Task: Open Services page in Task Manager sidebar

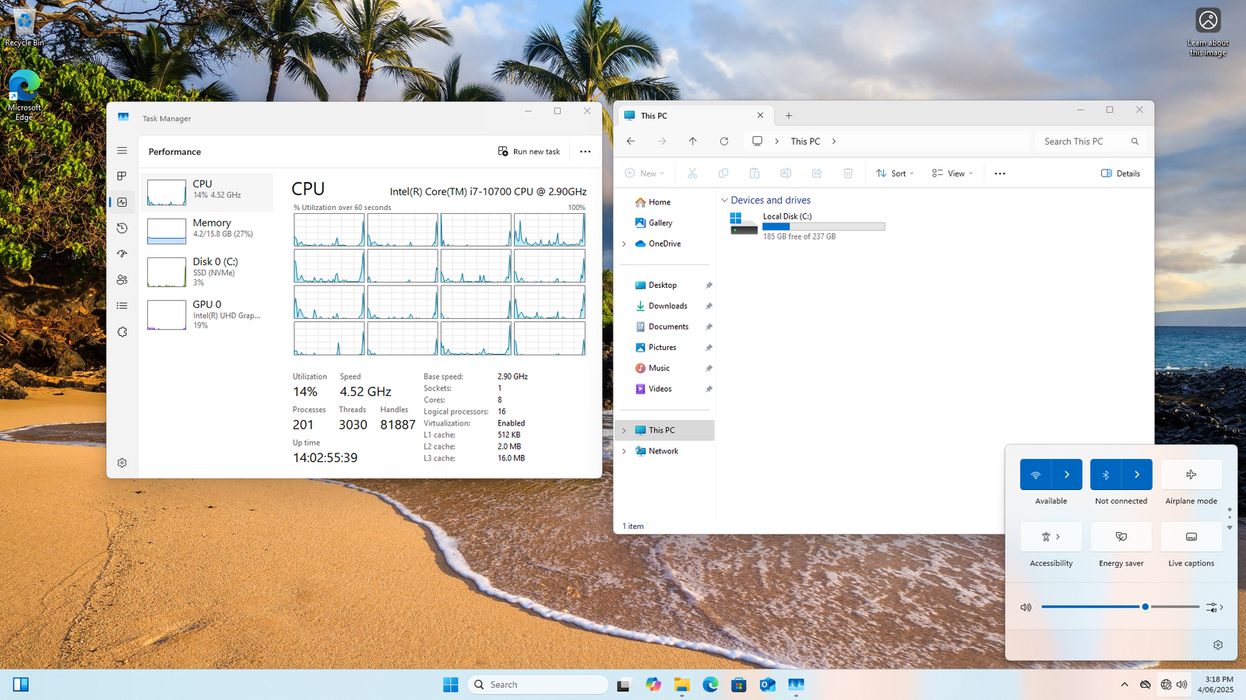Action: point(122,332)
